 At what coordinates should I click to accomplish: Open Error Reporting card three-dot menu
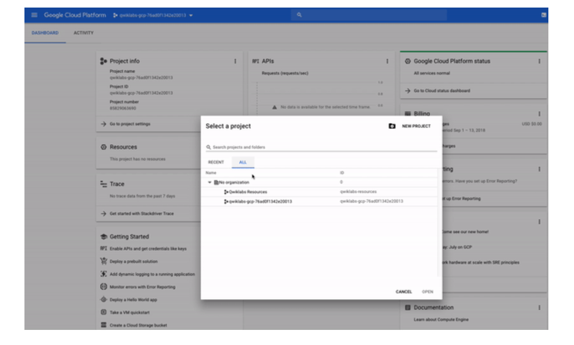[x=539, y=170]
